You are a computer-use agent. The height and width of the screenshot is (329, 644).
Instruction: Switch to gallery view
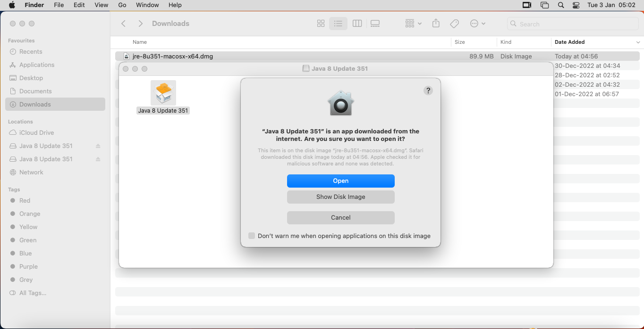click(x=375, y=24)
